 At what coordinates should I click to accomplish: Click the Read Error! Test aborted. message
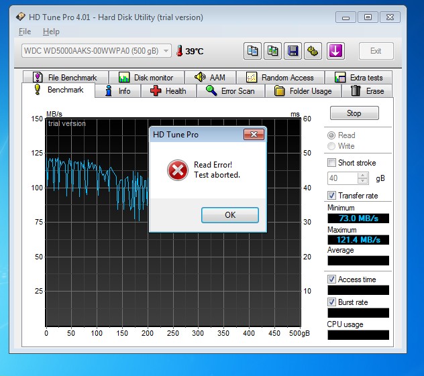[x=217, y=170]
